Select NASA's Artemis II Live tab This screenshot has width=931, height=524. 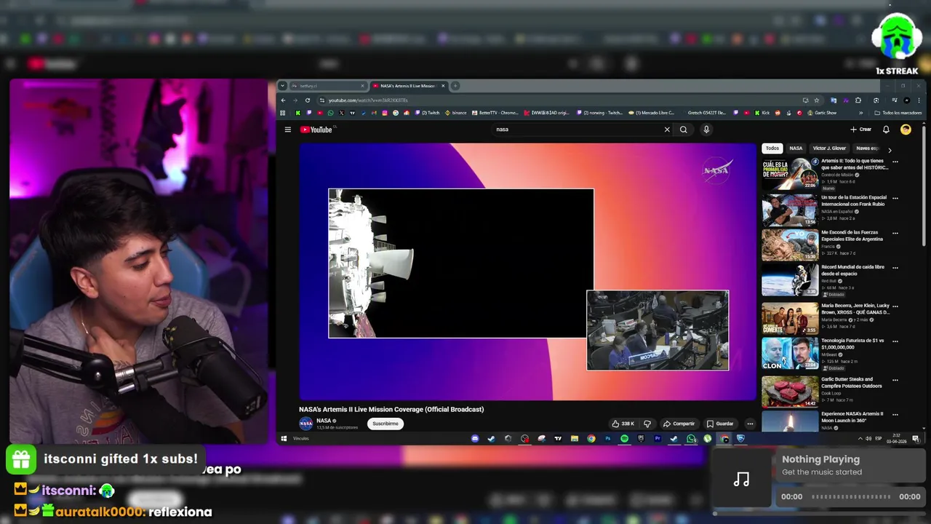coord(407,86)
